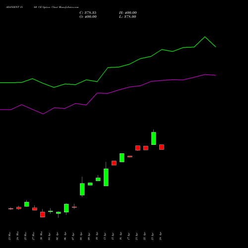
Task: Click the ADANIENT CE Options chart title
Action: pyautogui.click(x=42, y=7)
